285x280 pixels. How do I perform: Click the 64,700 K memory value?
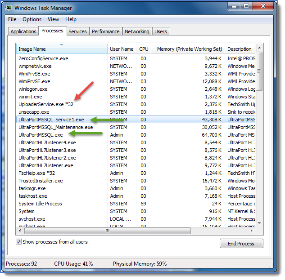(x=212, y=135)
